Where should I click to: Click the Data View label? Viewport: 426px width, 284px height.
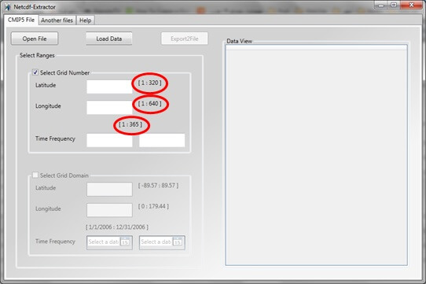240,41
